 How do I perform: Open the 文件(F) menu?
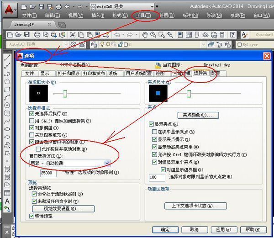29,16
